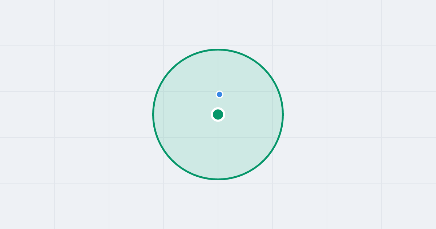Select the small blue dot marker

coord(219,95)
